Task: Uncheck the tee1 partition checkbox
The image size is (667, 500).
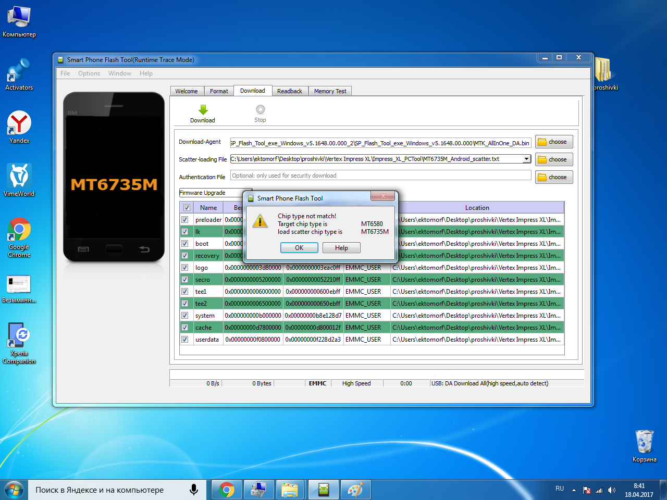Action: coord(184,291)
